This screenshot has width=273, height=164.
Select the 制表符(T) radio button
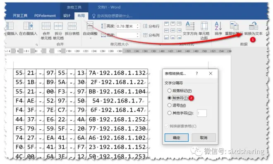point(170,98)
